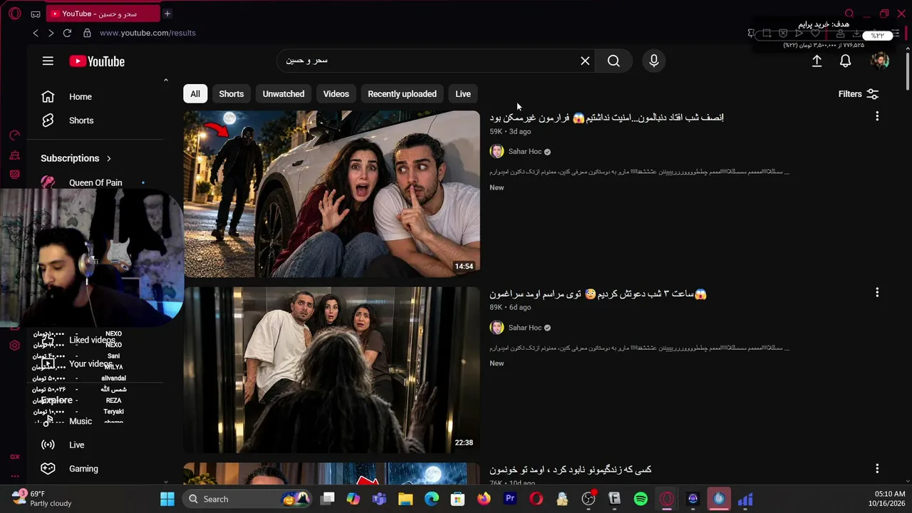
Task: Play the 14:54 video thumbnail
Action: coord(332,194)
